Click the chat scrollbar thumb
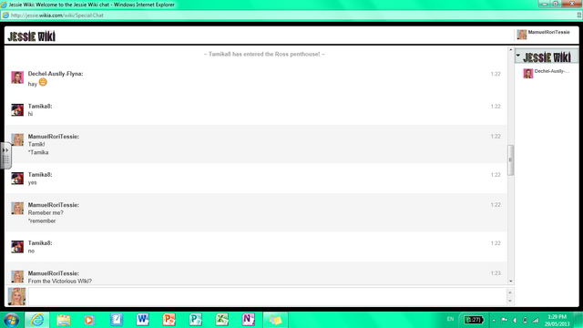This screenshot has height=328, width=583. point(510,160)
